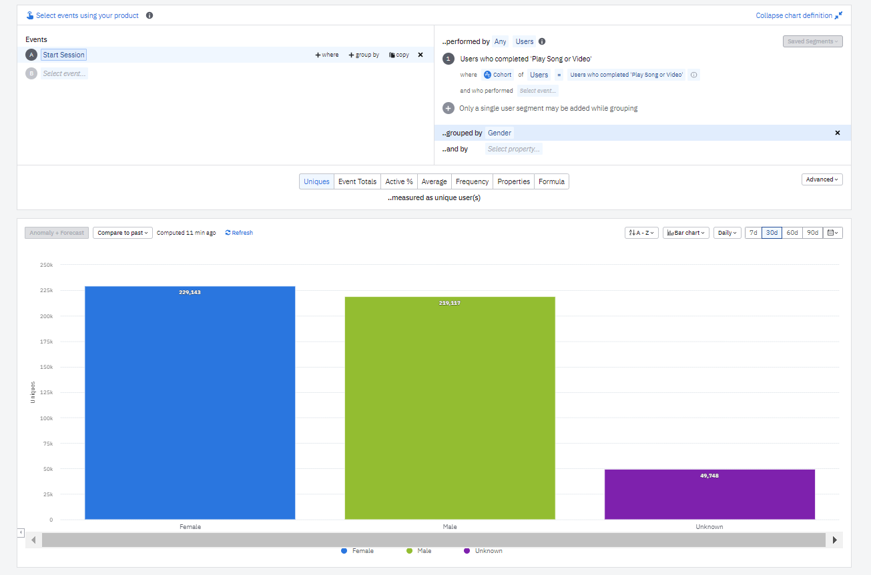Click the Users selector in cohort clause
The height and width of the screenshot is (575, 871).
tap(539, 75)
